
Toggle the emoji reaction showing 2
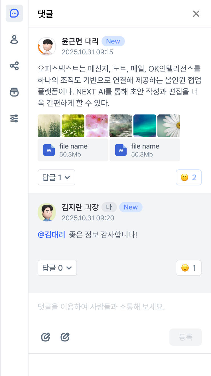[189, 177]
